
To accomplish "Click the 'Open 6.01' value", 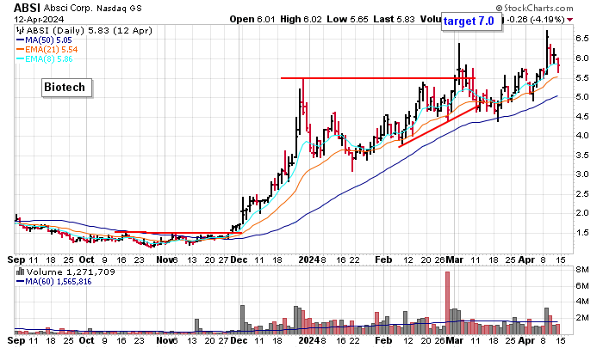I will pyautogui.click(x=252, y=19).
